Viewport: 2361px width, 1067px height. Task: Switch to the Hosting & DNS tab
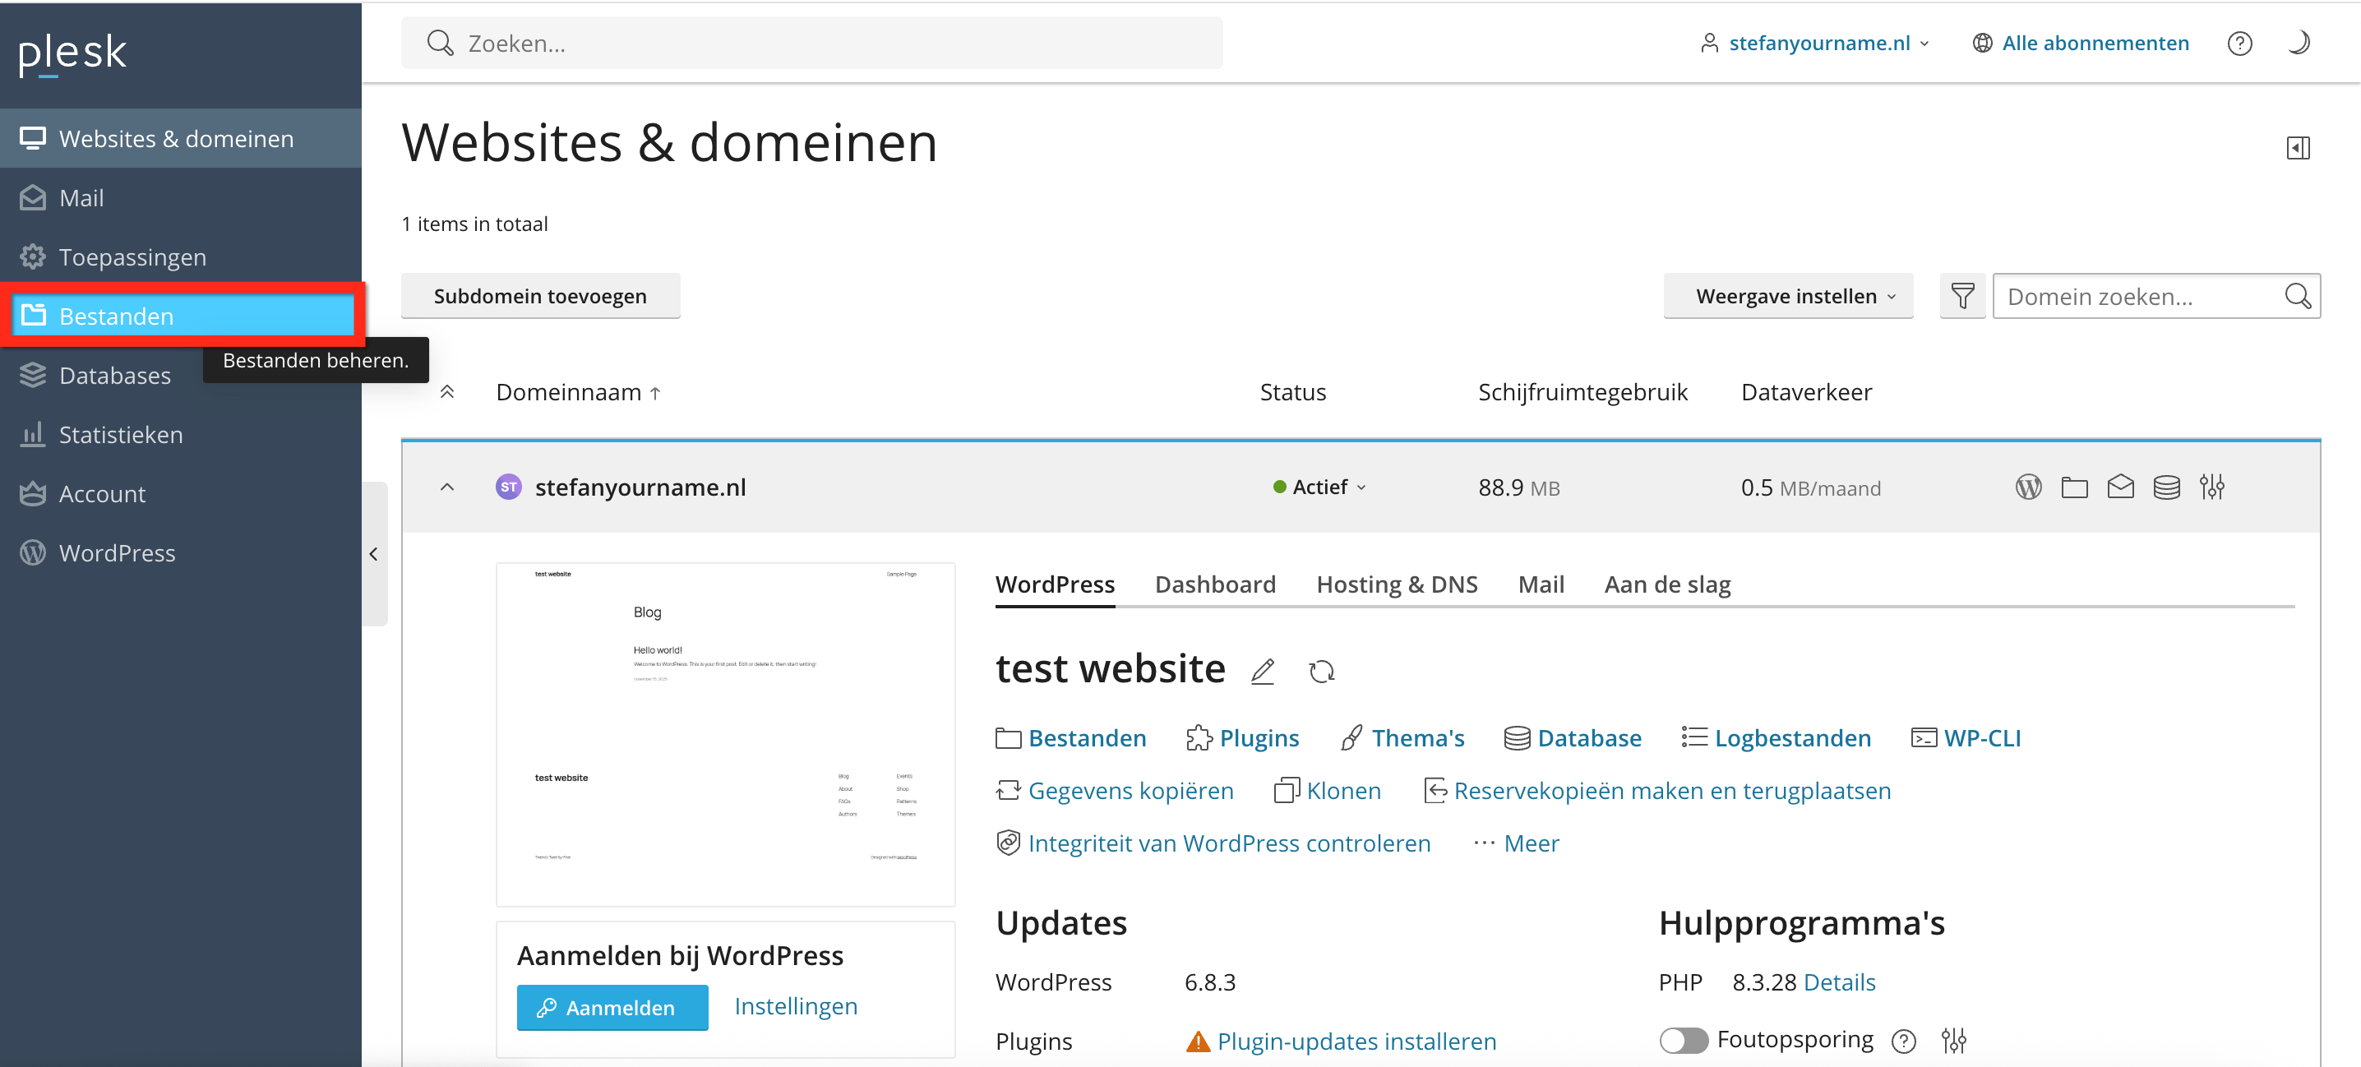pyautogui.click(x=1396, y=584)
